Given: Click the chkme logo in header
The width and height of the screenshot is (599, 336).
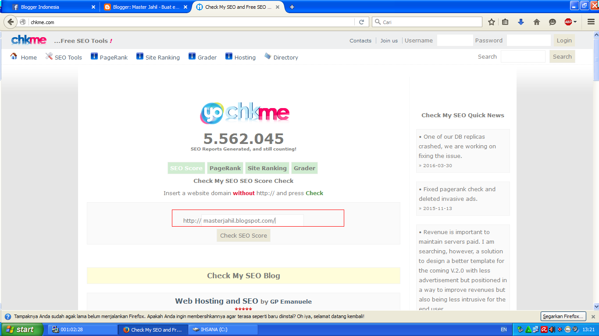Looking at the screenshot, I should (x=29, y=40).
